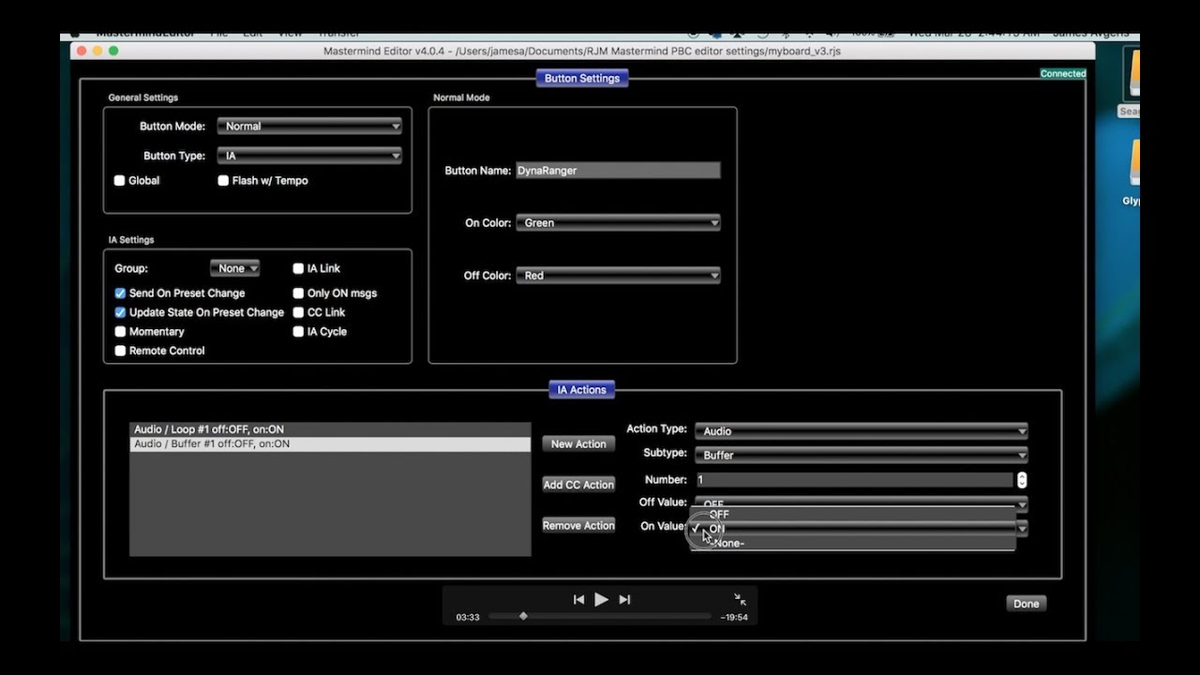The image size is (1200, 675).
Task: Move the video progress scrubber handle
Action: (x=523, y=616)
